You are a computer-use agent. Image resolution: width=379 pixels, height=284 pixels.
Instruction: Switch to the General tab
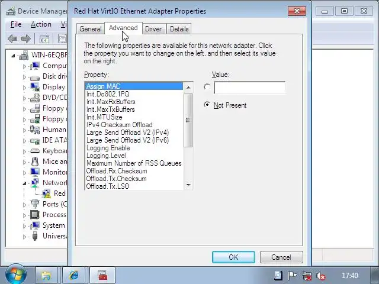91,29
